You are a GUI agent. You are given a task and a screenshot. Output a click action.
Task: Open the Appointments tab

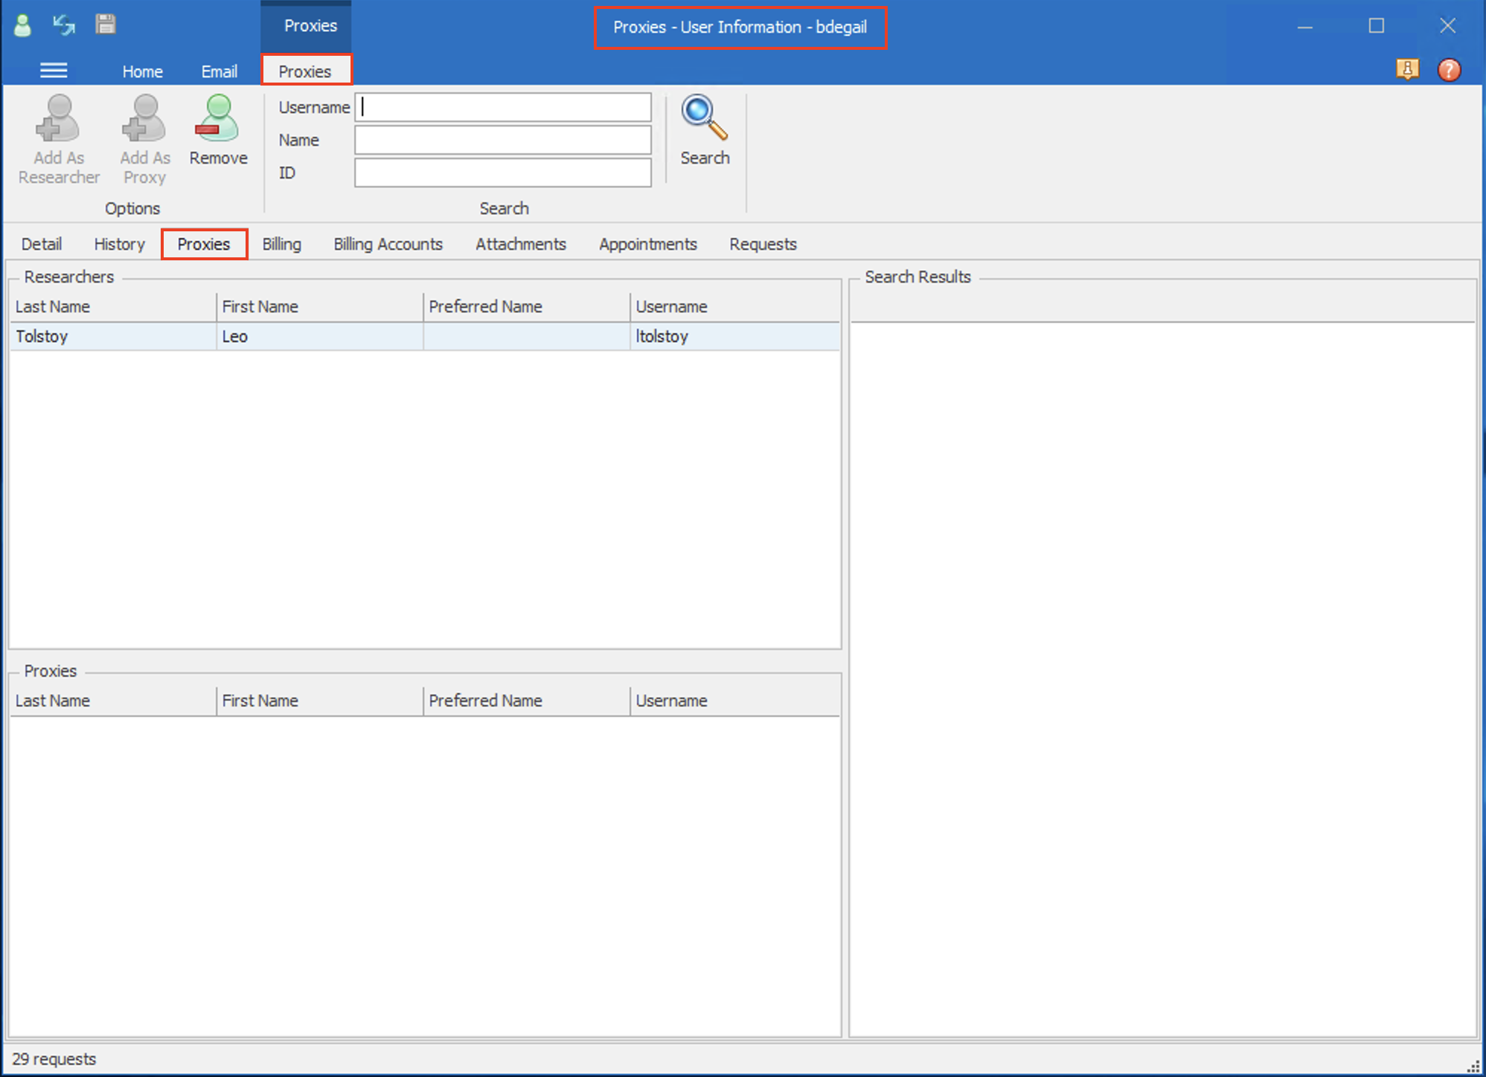[x=647, y=244]
